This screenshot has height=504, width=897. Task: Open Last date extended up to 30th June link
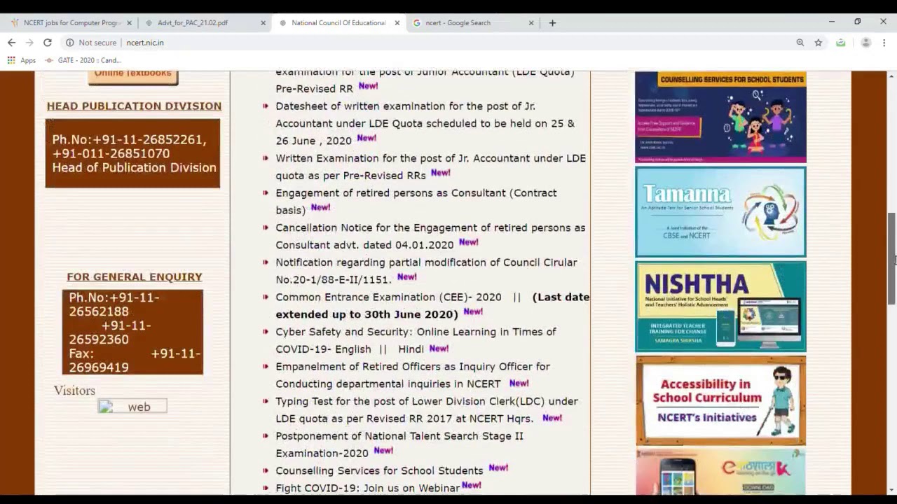pyautogui.click(x=432, y=306)
